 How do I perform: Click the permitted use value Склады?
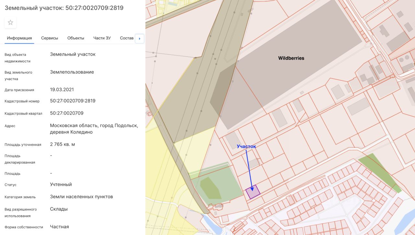(59, 209)
